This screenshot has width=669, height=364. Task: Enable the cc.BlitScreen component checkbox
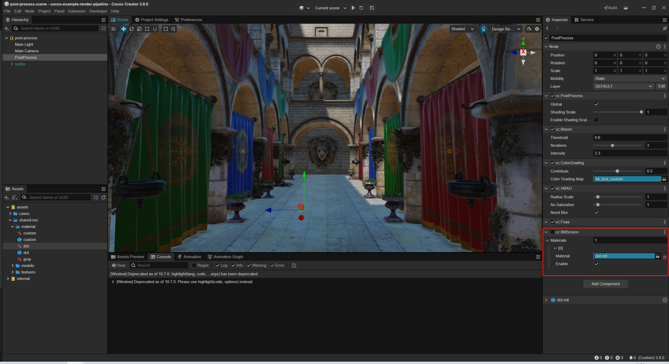click(x=553, y=232)
